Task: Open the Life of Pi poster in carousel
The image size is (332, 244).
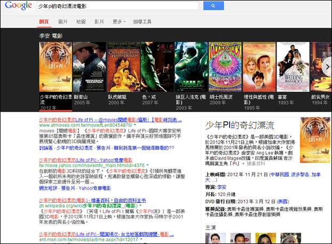Action: point(56,67)
